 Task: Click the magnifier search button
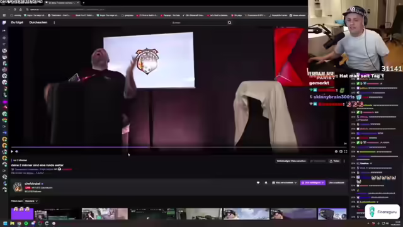pyautogui.click(x=229, y=23)
